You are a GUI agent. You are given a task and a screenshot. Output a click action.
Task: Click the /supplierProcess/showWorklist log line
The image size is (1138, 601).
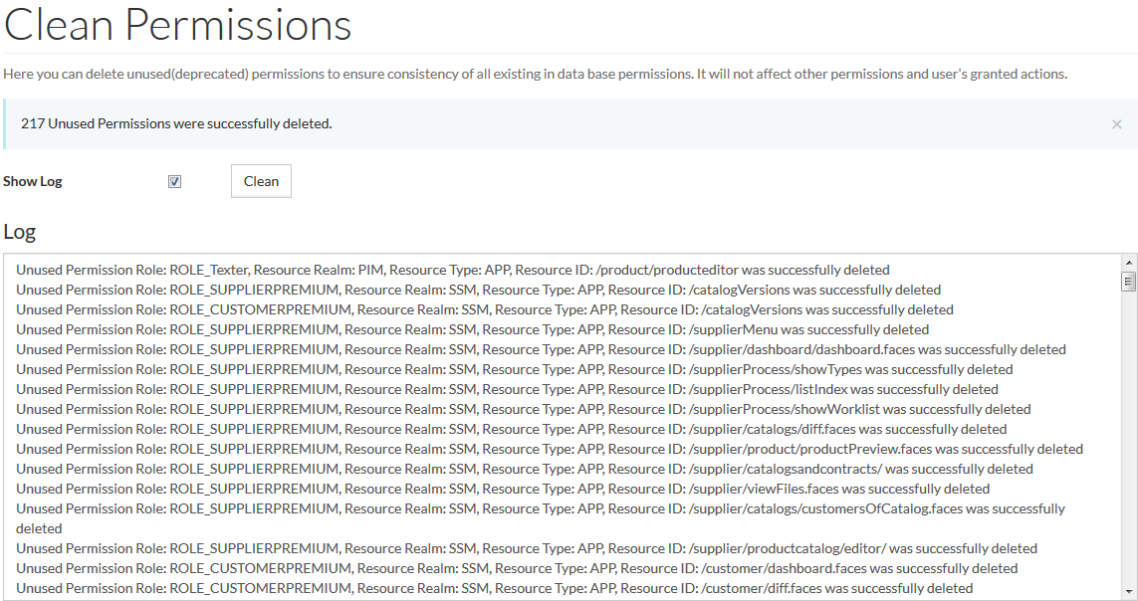point(523,409)
